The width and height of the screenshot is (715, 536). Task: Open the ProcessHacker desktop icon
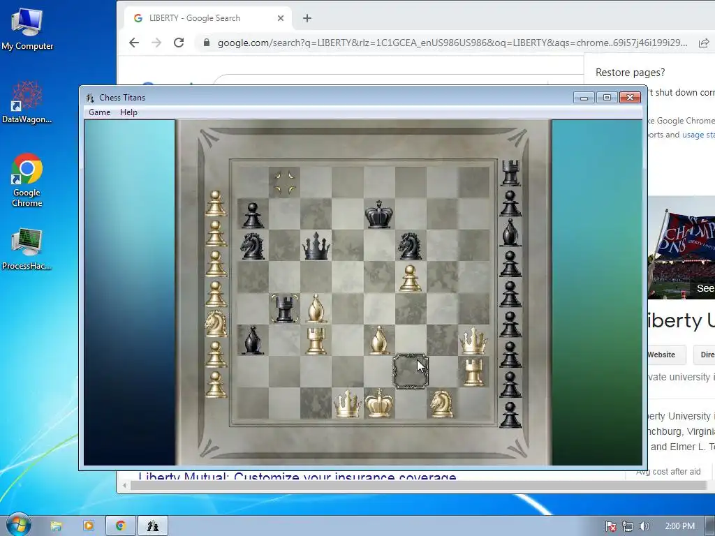(27, 249)
